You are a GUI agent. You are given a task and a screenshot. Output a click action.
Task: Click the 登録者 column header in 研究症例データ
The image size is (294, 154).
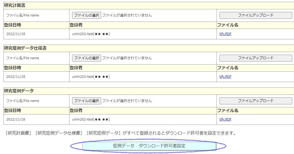pos(76,111)
